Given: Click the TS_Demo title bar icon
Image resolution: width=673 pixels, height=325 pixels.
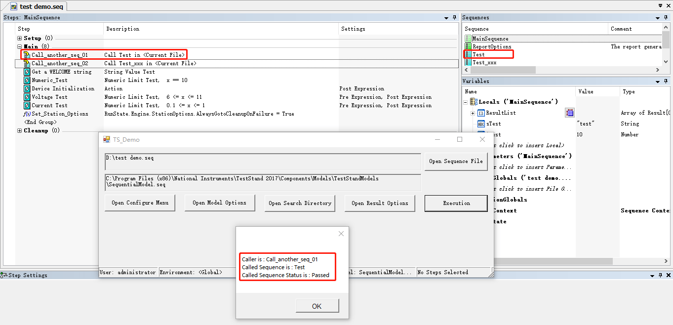Looking at the screenshot, I should pyautogui.click(x=106, y=139).
